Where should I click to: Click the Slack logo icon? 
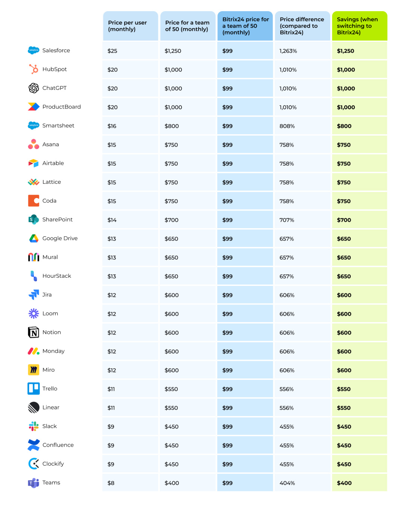[34, 426]
